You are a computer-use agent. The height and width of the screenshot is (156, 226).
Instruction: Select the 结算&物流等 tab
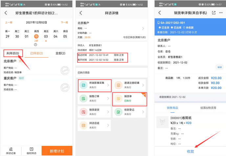click(x=208, y=108)
